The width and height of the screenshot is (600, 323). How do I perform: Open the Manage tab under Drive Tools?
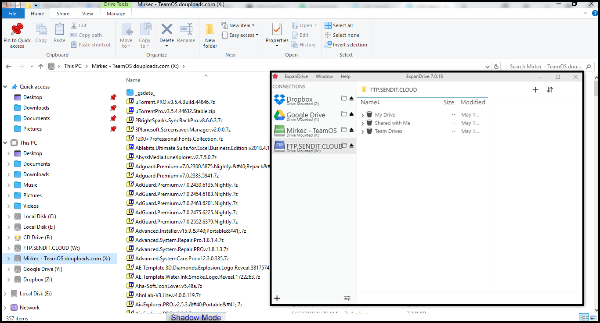(x=116, y=14)
